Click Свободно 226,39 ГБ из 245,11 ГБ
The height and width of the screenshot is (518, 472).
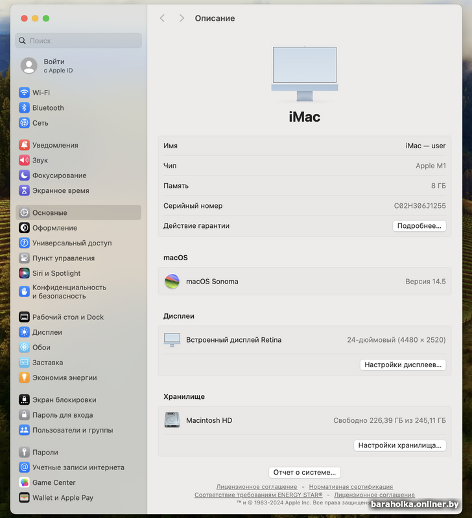click(x=389, y=420)
